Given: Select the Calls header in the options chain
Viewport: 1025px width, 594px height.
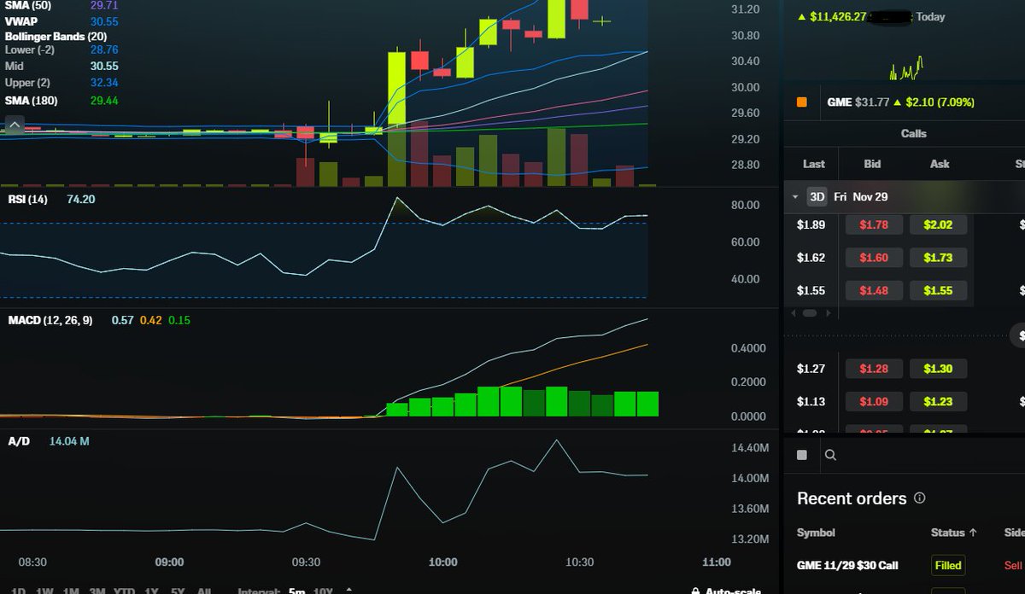Looking at the screenshot, I should [914, 133].
